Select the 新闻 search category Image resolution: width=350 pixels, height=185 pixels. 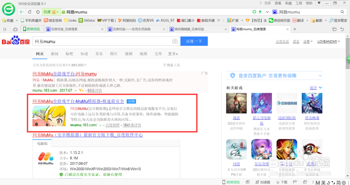(x=55, y=54)
